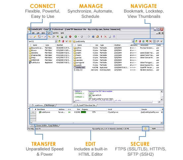
Task: Click the Connection Wizard wand icon
Action: 35,37
